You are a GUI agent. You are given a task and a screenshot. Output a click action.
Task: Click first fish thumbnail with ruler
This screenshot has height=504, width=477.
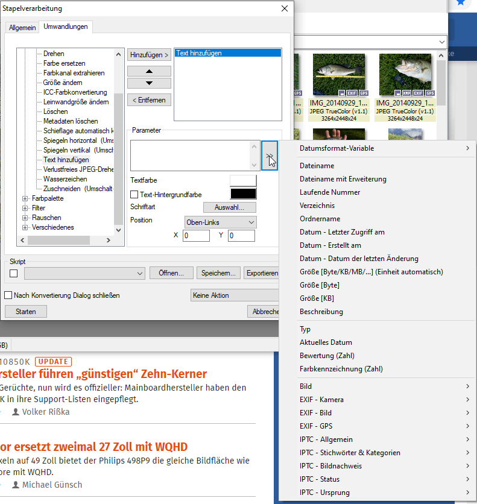pyautogui.click(x=339, y=75)
